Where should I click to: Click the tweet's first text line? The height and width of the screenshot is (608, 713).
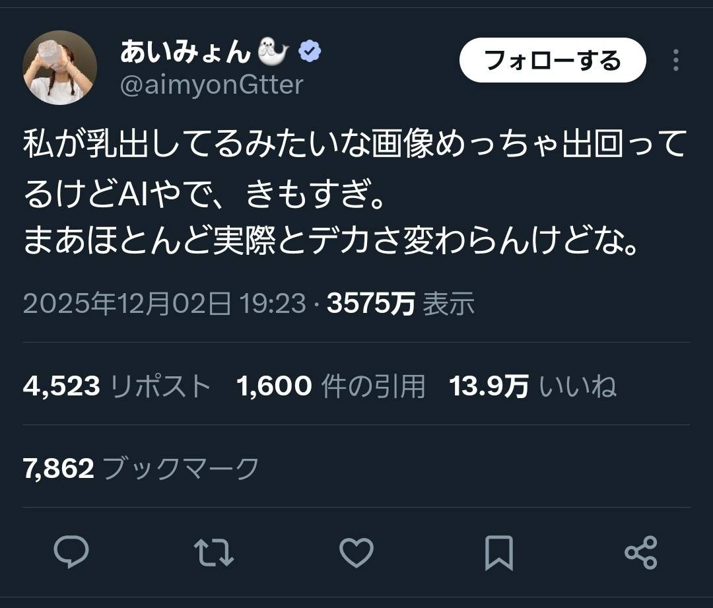(x=355, y=145)
